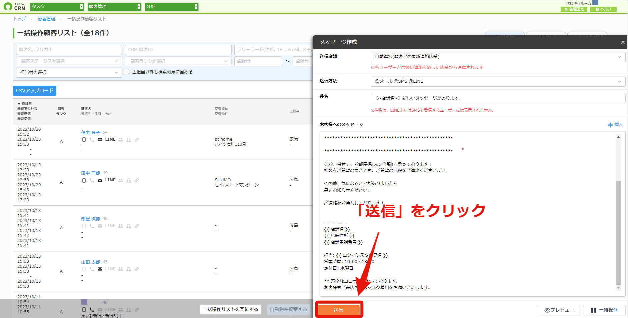Open customer 部屋 次郎 link
This screenshot has height=318, width=628.
pos(91,219)
